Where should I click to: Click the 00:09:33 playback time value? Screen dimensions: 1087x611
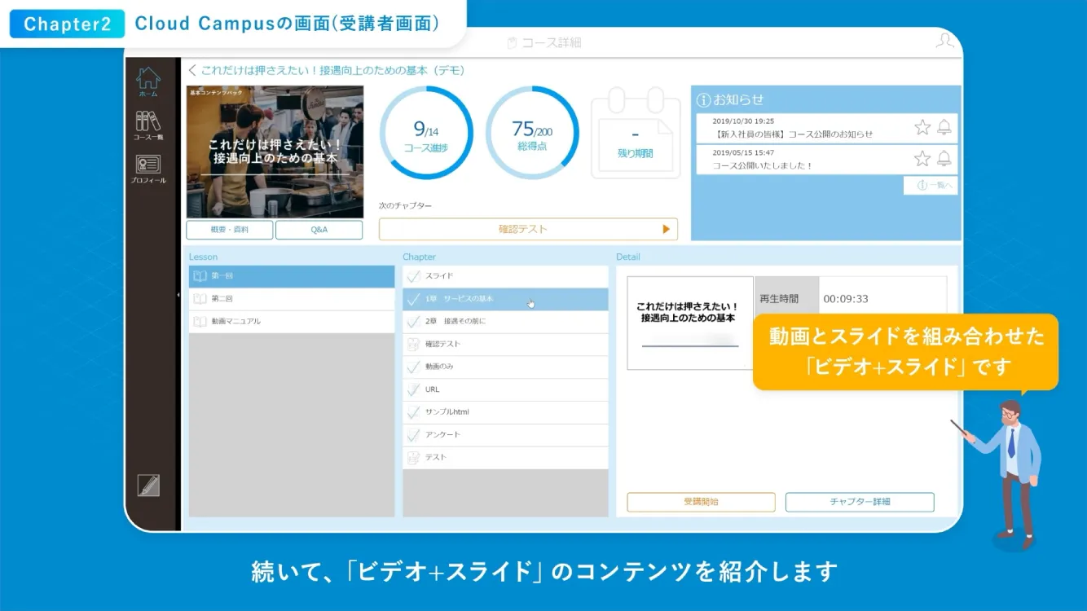(846, 299)
